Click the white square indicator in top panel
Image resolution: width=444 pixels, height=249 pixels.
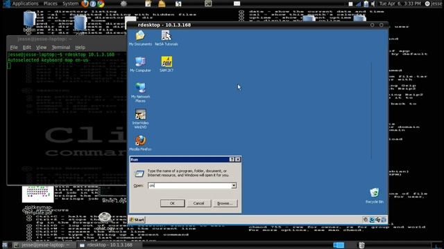[350, 4]
